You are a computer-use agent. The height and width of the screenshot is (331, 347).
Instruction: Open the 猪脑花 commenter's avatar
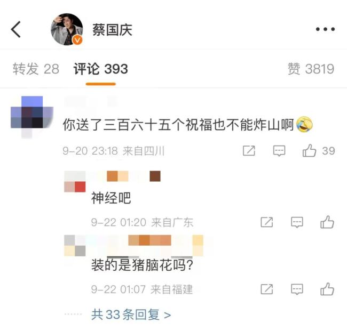point(75,246)
